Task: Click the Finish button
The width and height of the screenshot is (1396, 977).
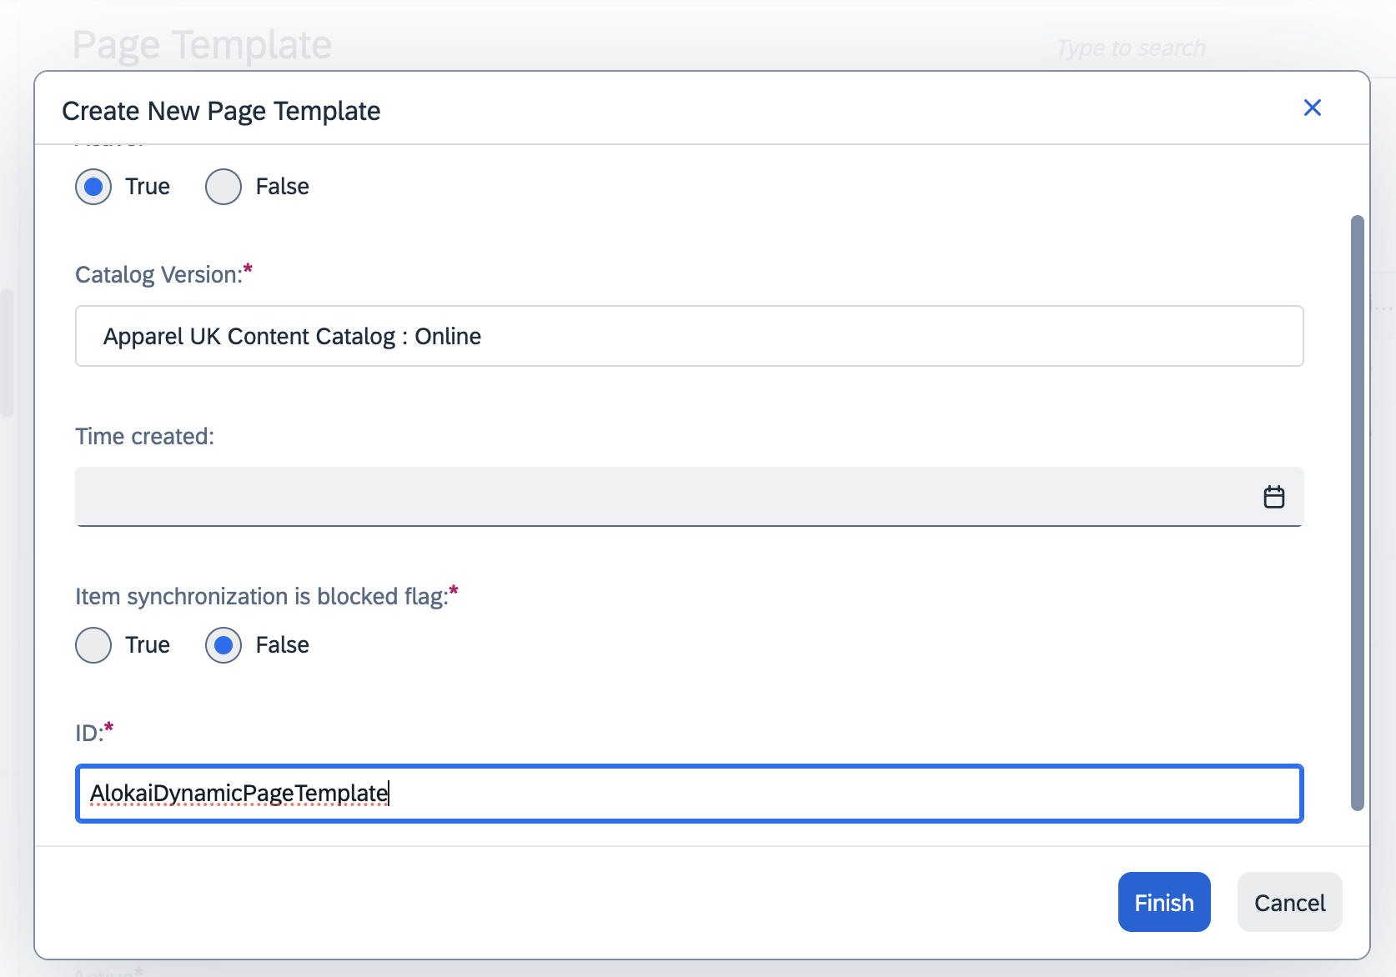Action: tap(1163, 902)
